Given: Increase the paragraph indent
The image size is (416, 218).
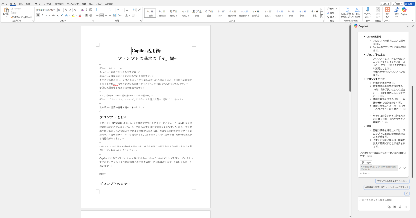Looking at the screenshot, I should pyautogui.click(x=122, y=10).
